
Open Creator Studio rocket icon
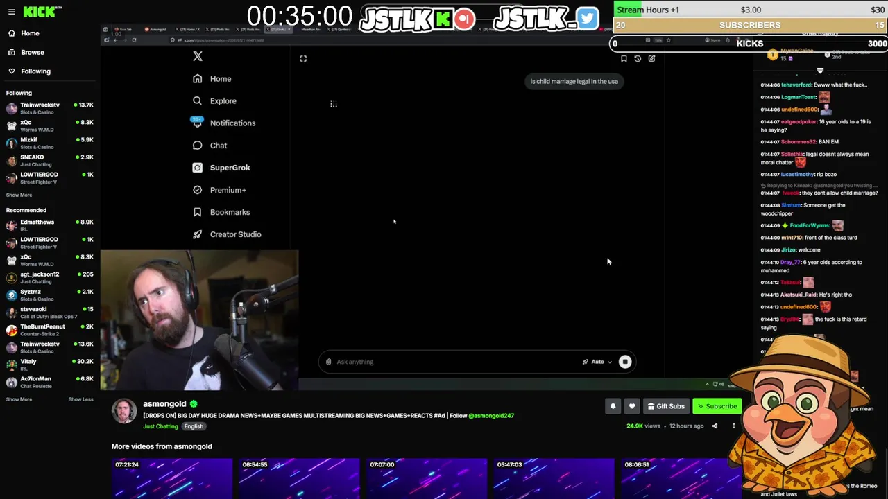click(198, 234)
